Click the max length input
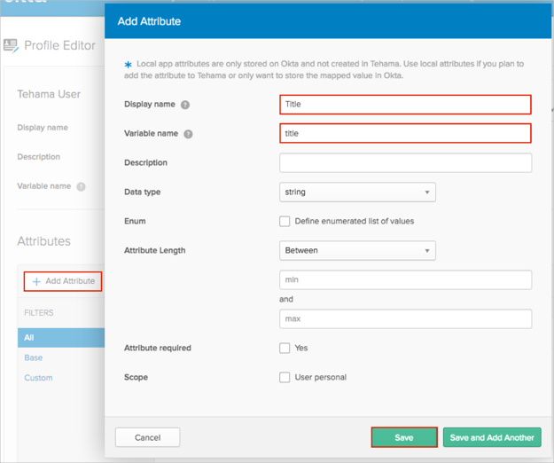The height and width of the screenshot is (463, 554). 405,318
